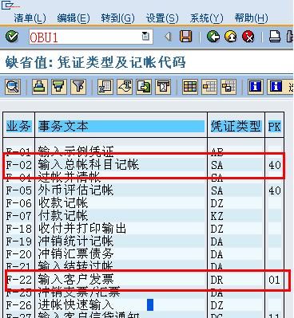Select the F-20 transaction cell

(18, 254)
